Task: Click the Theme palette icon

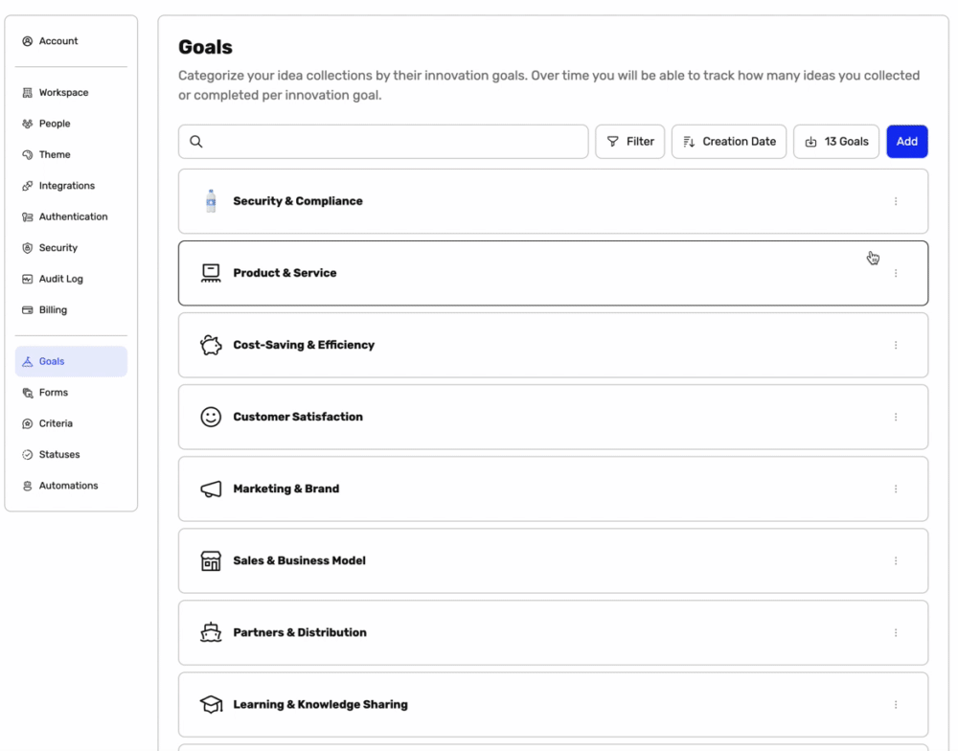Action: tap(28, 154)
